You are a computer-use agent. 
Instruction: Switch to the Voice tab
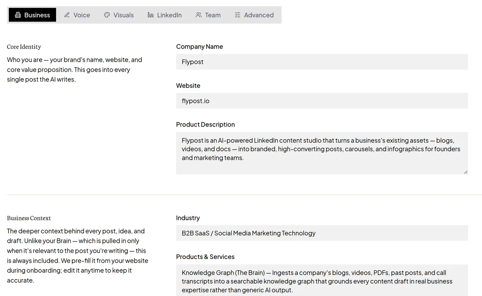(x=77, y=15)
